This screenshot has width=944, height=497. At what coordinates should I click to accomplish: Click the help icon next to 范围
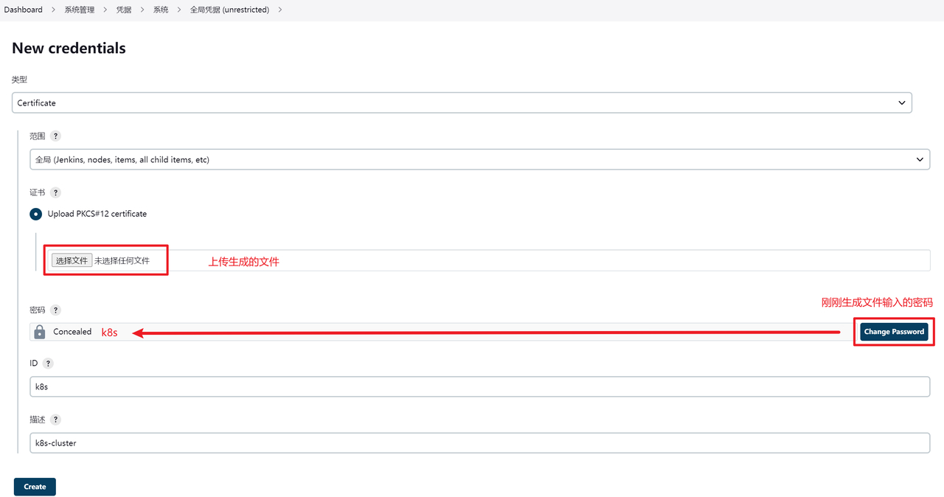click(55, 136)
